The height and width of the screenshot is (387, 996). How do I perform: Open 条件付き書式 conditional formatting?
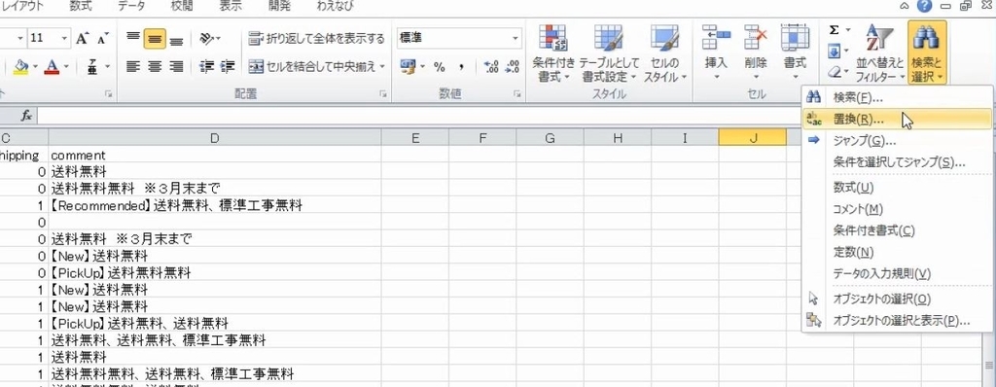tap(553, 53)
